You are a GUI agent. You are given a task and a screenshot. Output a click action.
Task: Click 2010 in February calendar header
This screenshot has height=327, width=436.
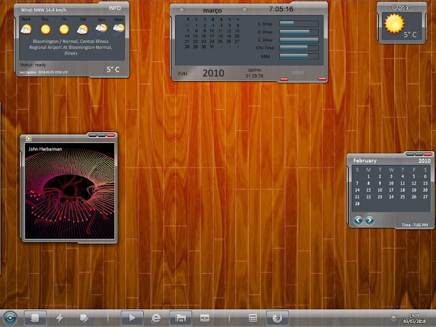(x=424, y=161)
